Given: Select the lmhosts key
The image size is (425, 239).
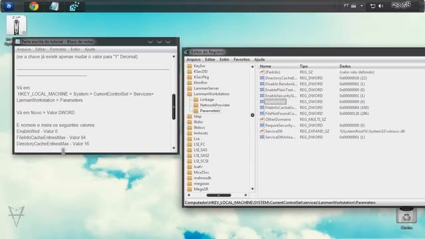Looking at the screenshot, I should 201,133.
